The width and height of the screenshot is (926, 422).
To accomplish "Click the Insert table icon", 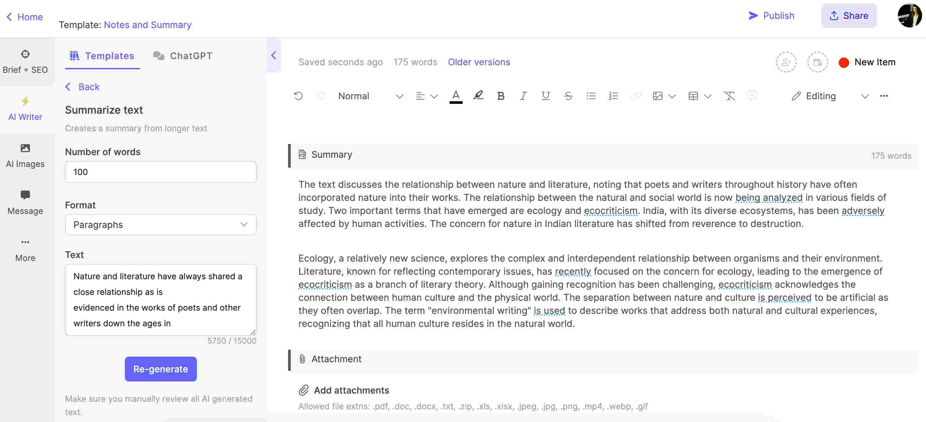I will point(693,96).
